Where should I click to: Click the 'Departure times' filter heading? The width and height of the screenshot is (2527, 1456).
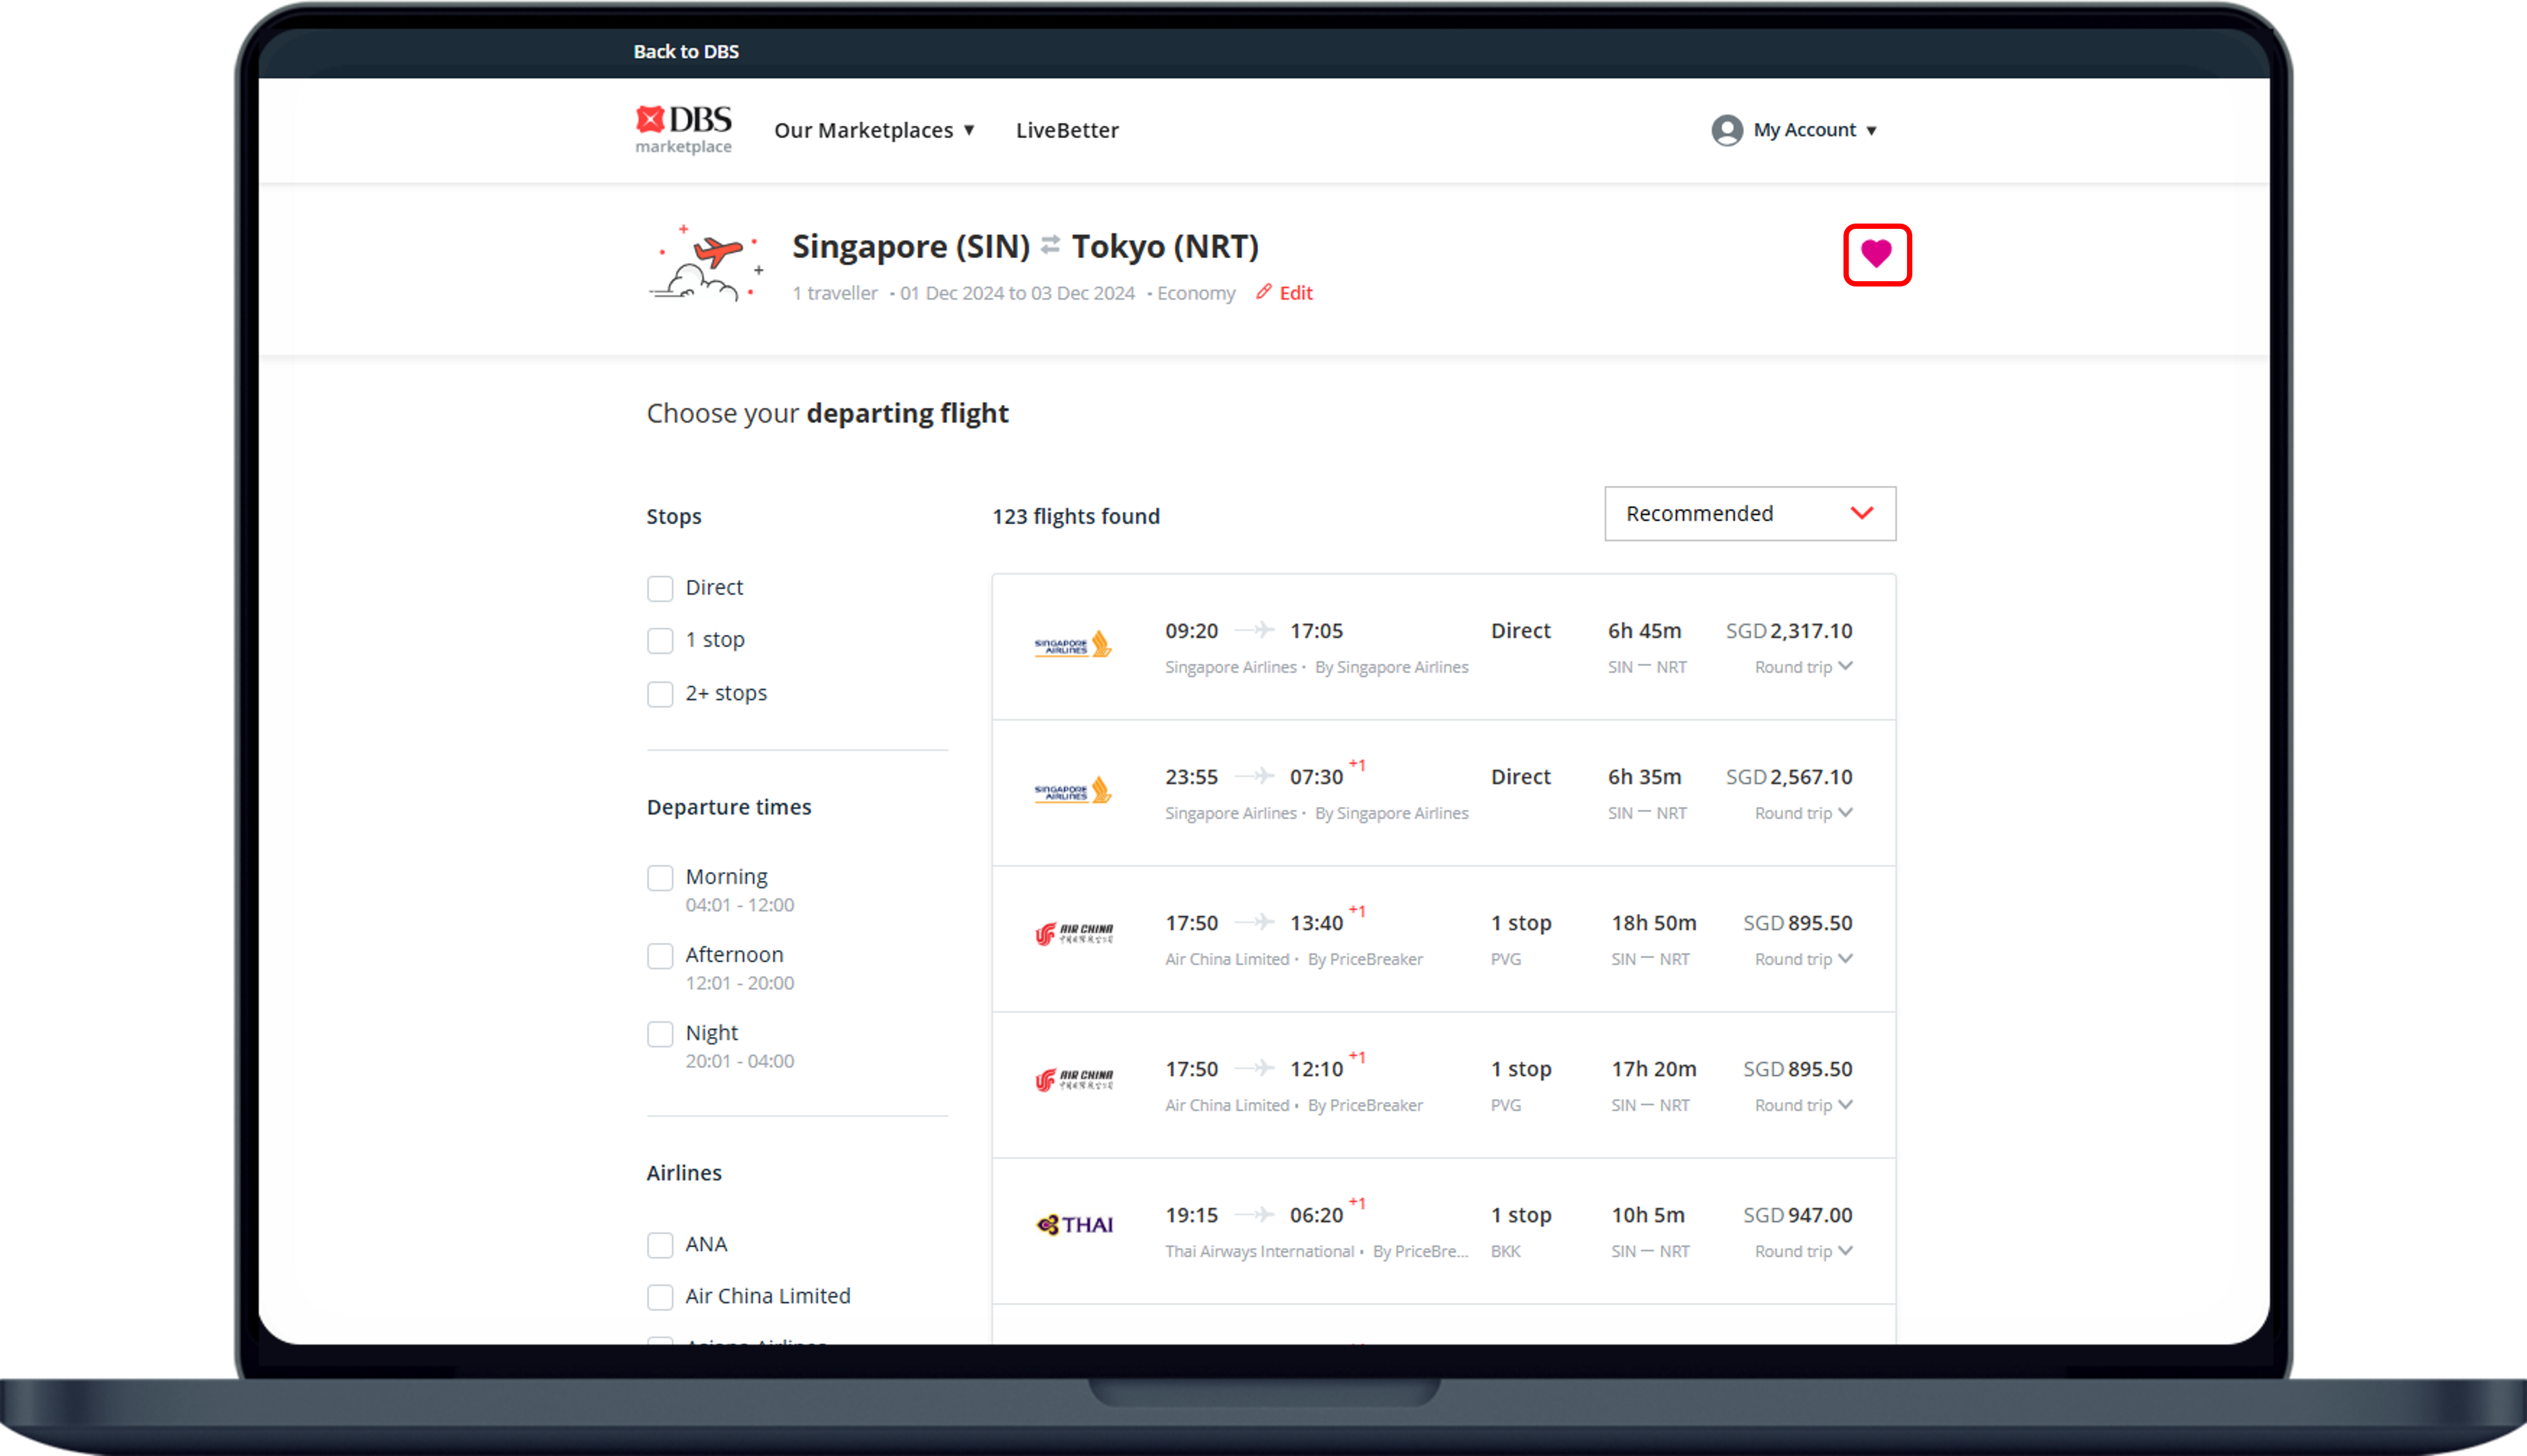pos(729,807)
